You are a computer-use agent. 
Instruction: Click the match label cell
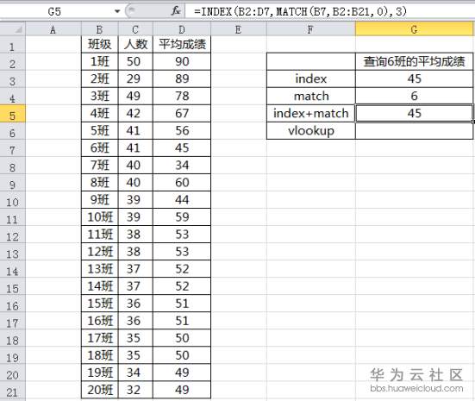[x=311, y=97]
